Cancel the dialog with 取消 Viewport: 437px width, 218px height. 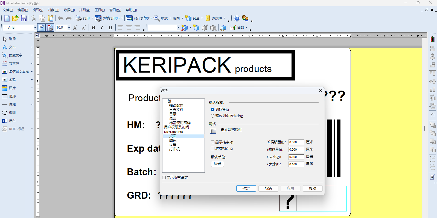[x=268, y=188]
